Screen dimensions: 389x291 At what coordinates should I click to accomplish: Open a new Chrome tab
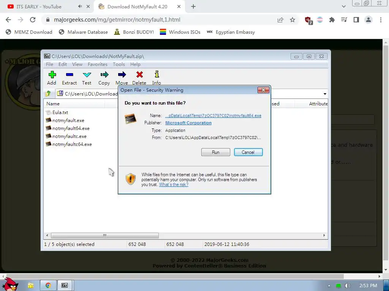pos(193,7)
